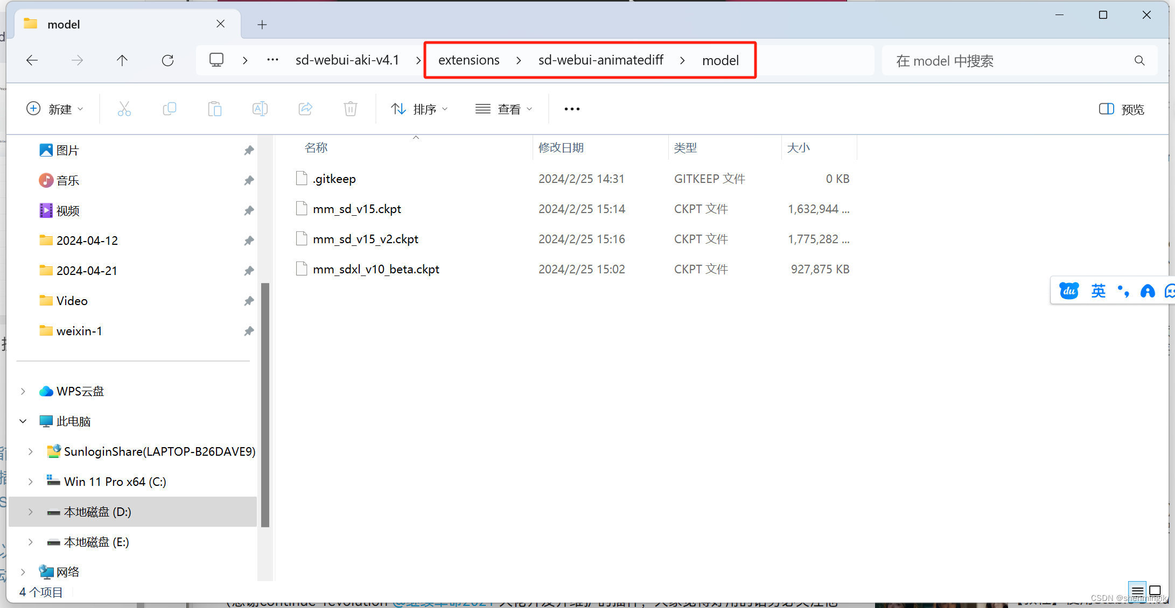
Task: Click the forward navigation arrow
Action: [x=78, y=60]
